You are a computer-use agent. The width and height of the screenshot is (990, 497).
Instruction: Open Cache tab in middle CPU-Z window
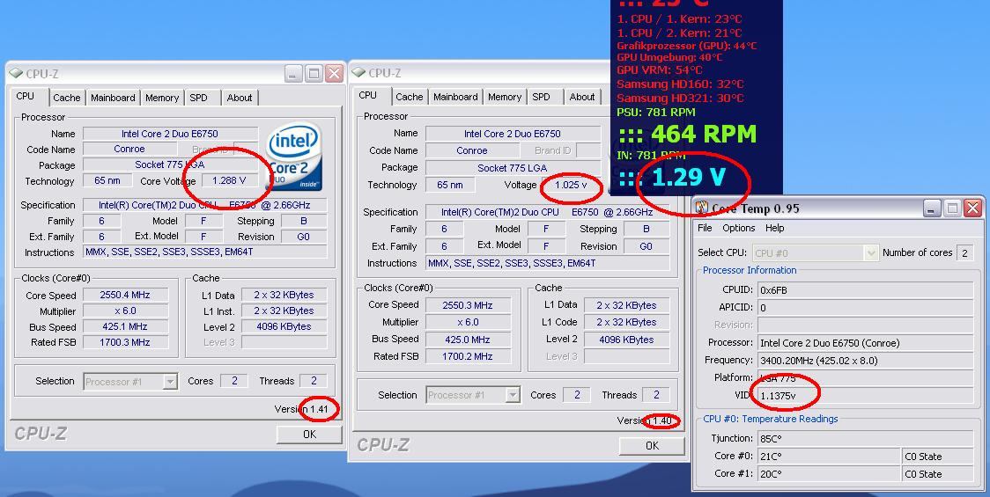pos(410,97)
